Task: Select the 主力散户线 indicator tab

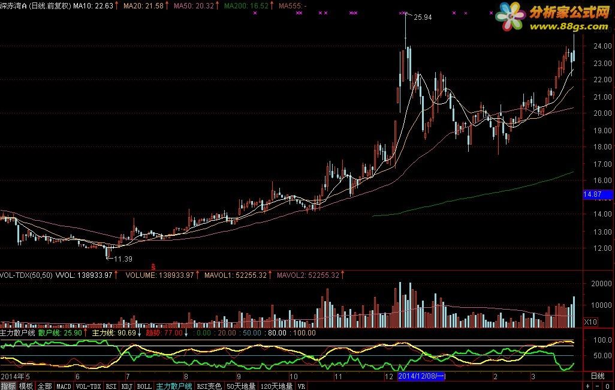Action: [x=174, y=386]
